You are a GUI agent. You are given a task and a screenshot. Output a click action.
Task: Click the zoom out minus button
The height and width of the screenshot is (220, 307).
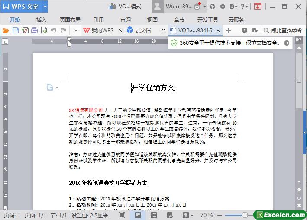pos(220,216)
